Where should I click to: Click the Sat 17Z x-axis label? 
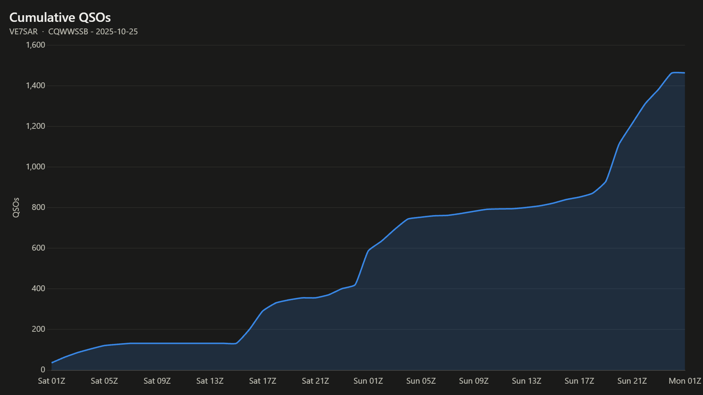[262, 381]
